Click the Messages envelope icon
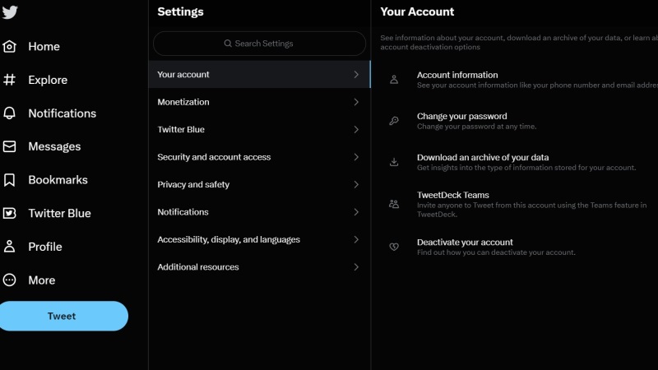Image resolution: width=658 pixels, height=370 pixels. tap(9, 146)
